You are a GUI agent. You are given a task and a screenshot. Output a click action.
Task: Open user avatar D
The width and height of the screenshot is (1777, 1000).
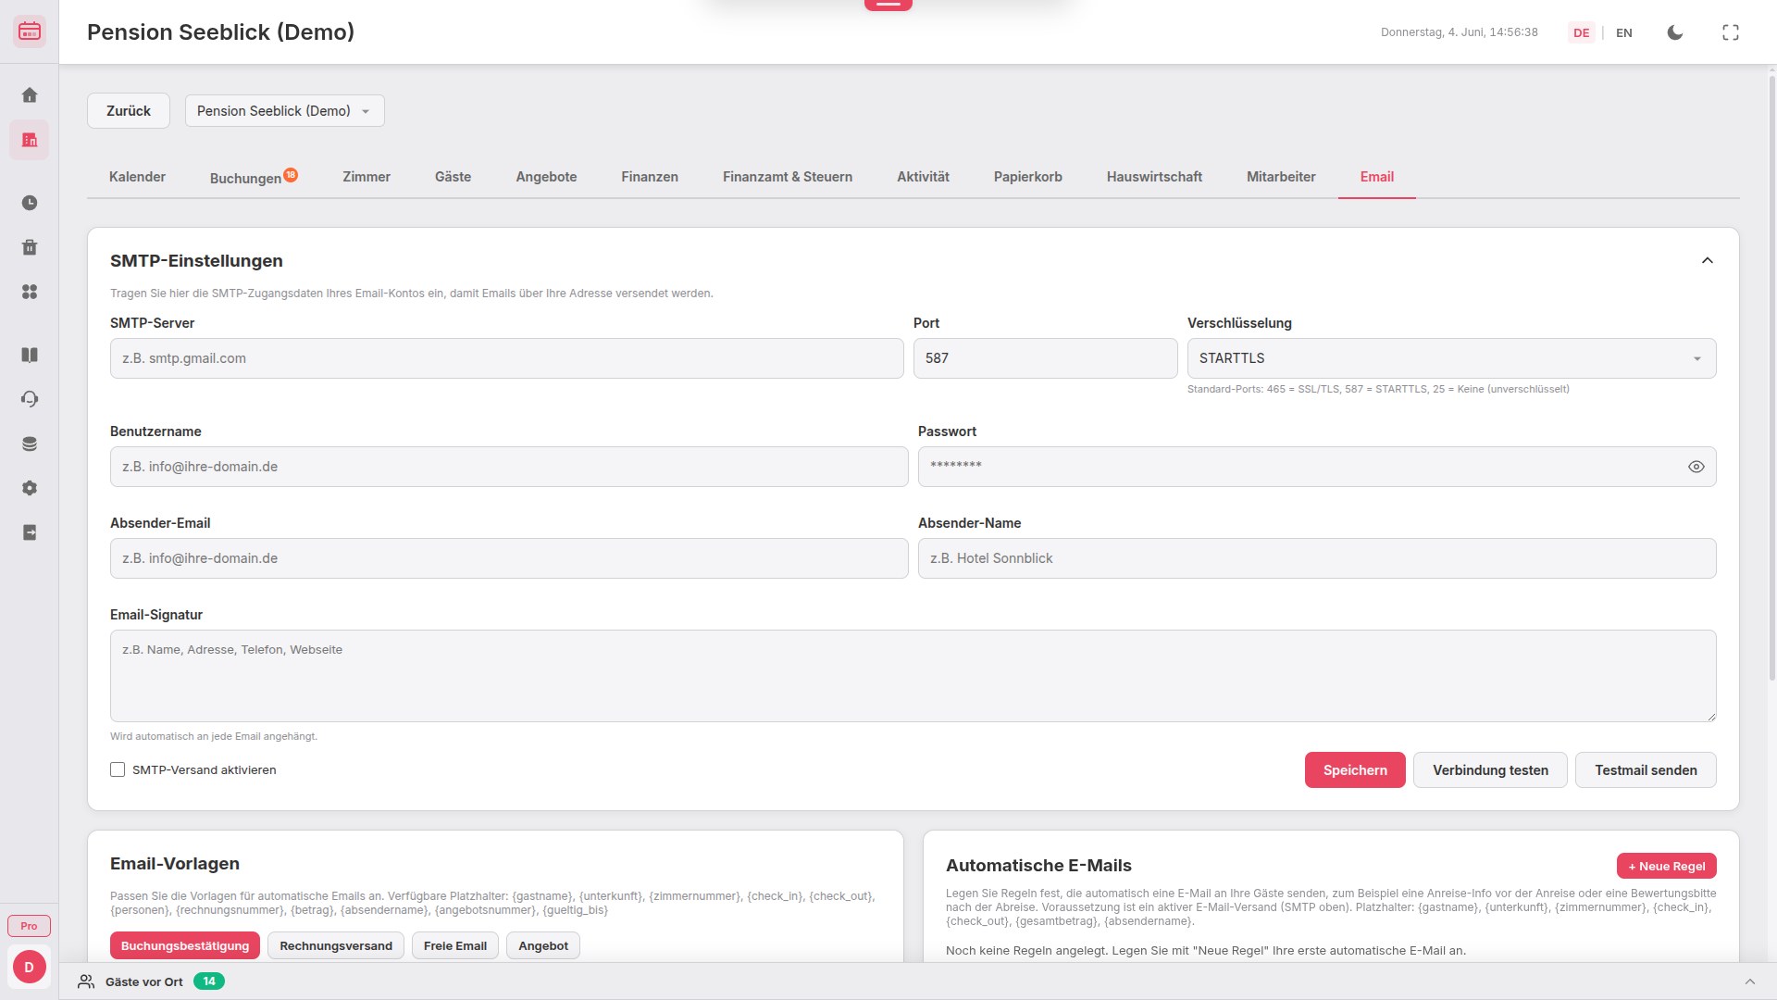[x=30, y=967]
